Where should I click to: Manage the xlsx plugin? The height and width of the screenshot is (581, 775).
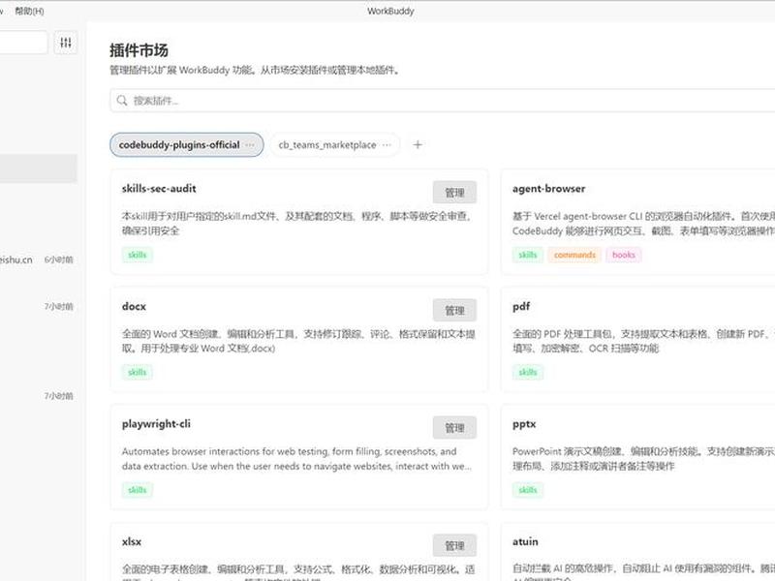[x=454, y=545]
